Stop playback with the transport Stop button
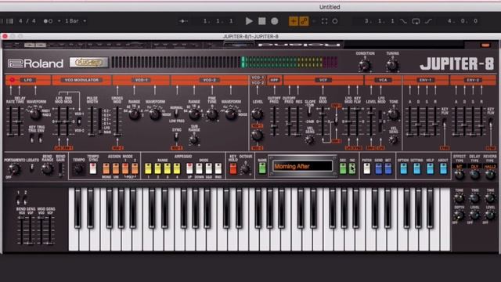The image size is (501, 282). point(262,21)
